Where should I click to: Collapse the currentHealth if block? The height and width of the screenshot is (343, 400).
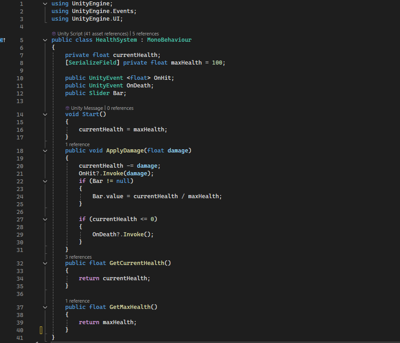45,219
